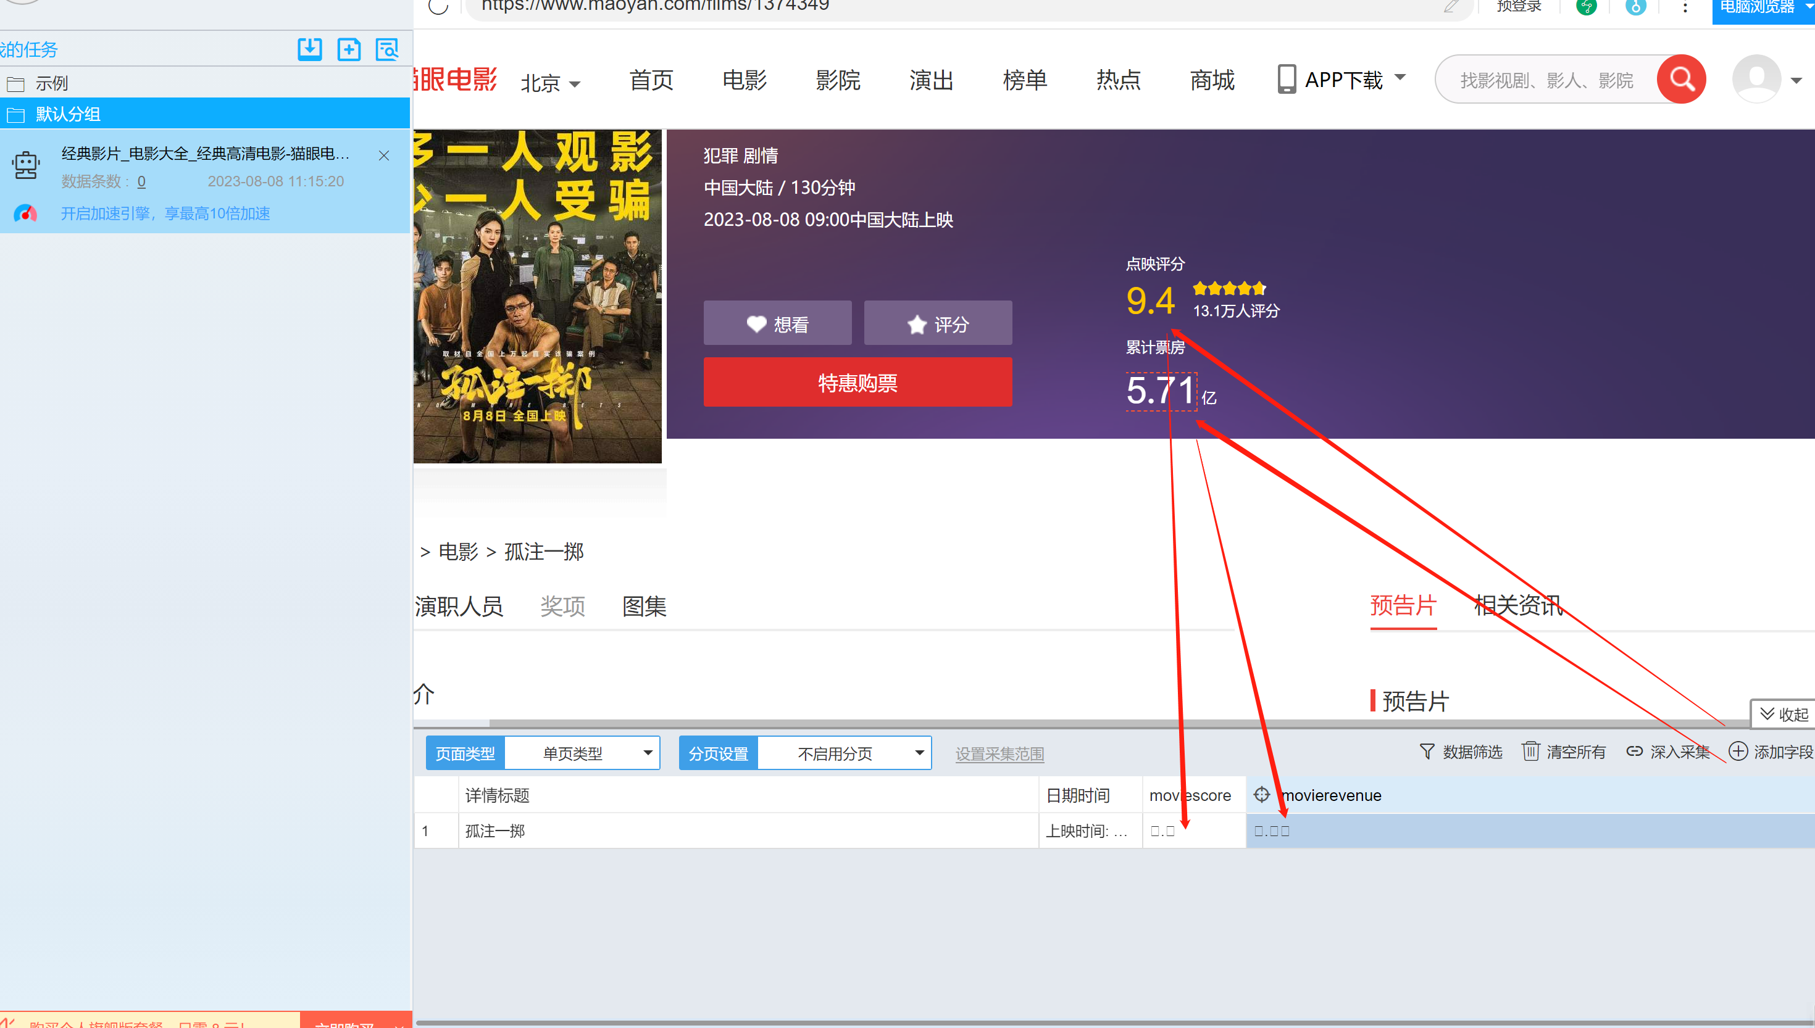Click the new task plus icon

click(x=349, y=49)
